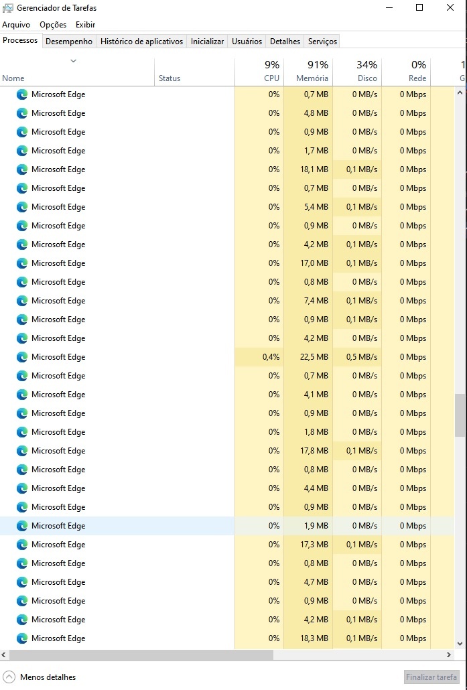Screen dimensions: 467x690
Task: Select the Microsoft Edge name in 4,1 MB row
Action: click(58, 395)
